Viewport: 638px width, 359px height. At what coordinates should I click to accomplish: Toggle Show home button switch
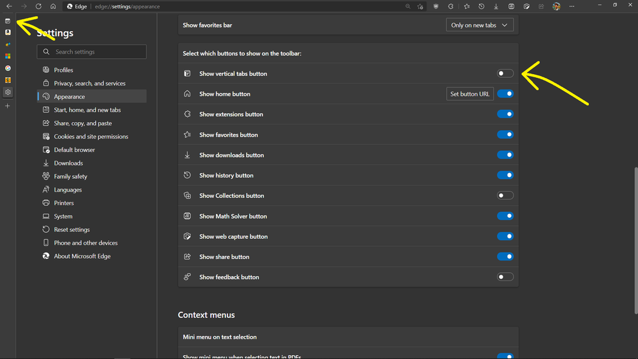coord(505,94)
